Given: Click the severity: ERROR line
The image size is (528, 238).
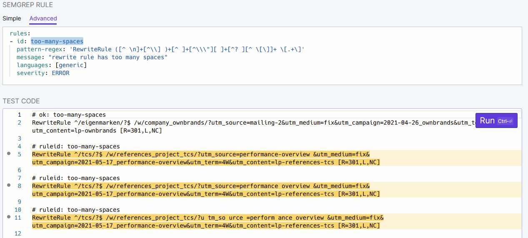Looking at the screenshot, I should 43,73.
